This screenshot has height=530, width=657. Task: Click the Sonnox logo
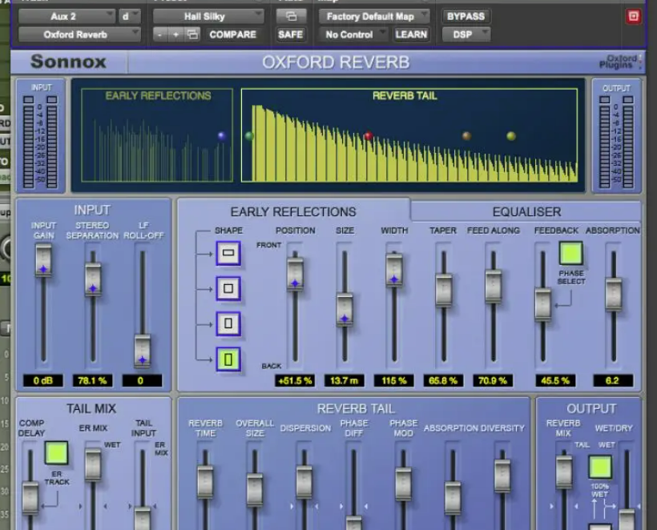click(68, 62)
